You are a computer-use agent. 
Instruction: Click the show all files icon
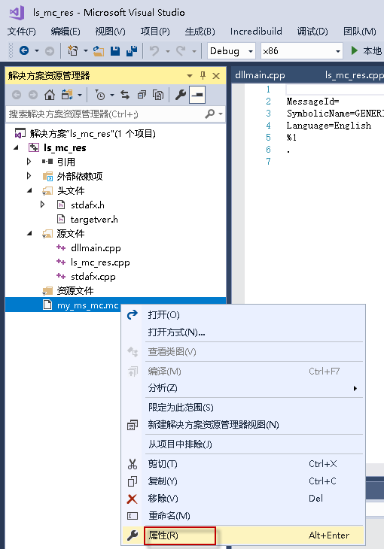tap(158, 95)
